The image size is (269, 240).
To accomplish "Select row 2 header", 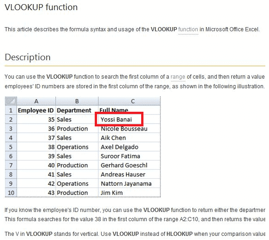I will click(11, 120).
